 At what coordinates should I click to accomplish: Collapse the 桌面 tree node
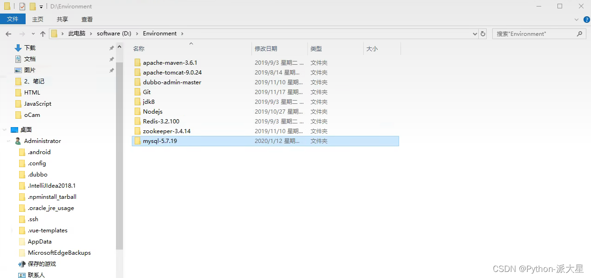(5, 130)
